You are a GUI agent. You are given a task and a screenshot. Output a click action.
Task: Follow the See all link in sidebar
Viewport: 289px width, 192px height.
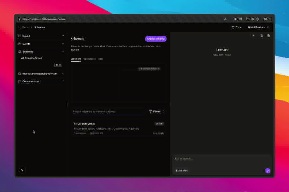(58, 65)
